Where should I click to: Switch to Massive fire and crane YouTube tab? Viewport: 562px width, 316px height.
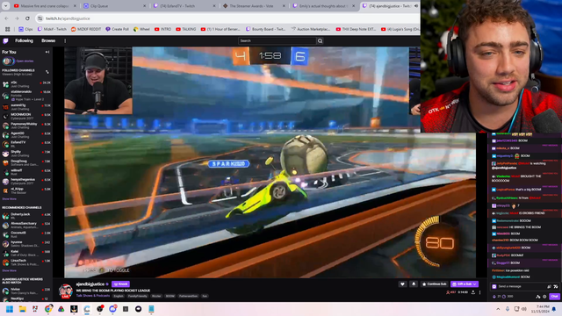tap(45, 6)
